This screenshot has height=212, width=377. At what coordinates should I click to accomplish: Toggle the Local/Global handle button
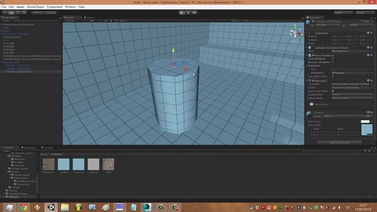pyautogui.click(x=50, y=12)
